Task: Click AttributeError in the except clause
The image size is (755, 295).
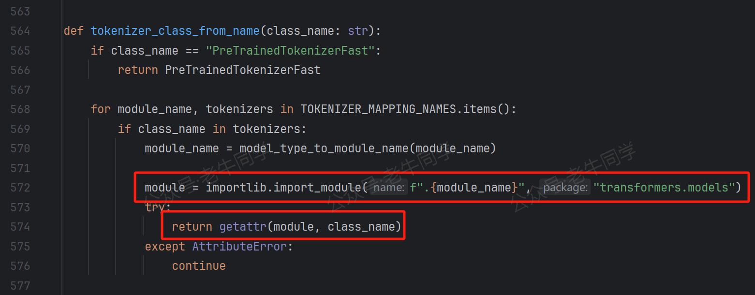Action: 239,247
